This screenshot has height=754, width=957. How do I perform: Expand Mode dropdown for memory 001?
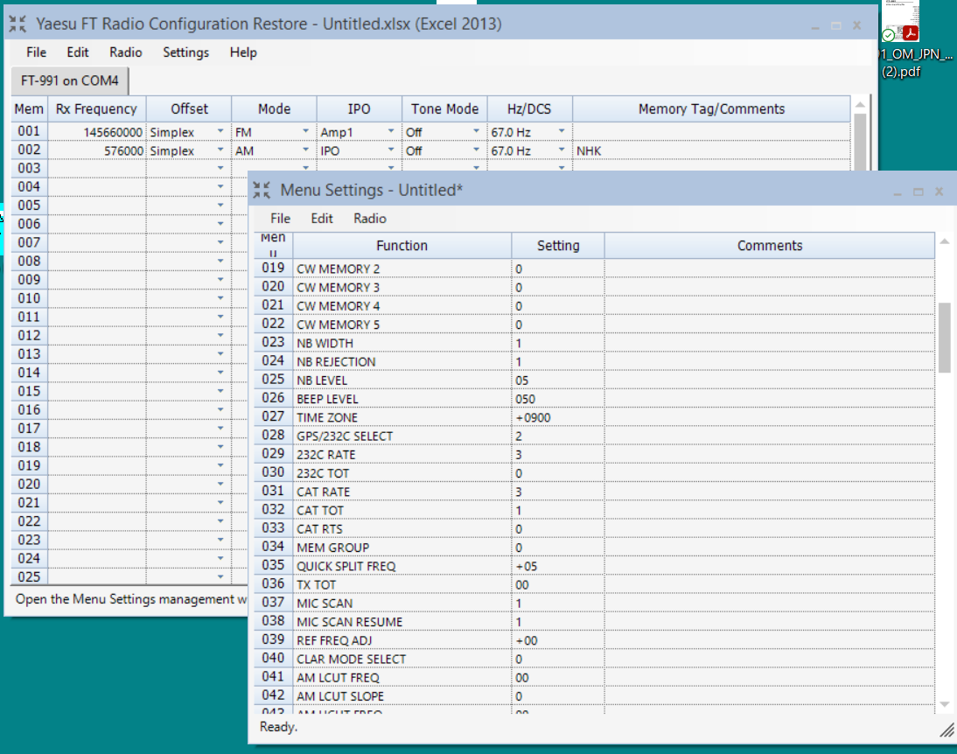pyautogui.click(x=306, y=132)
